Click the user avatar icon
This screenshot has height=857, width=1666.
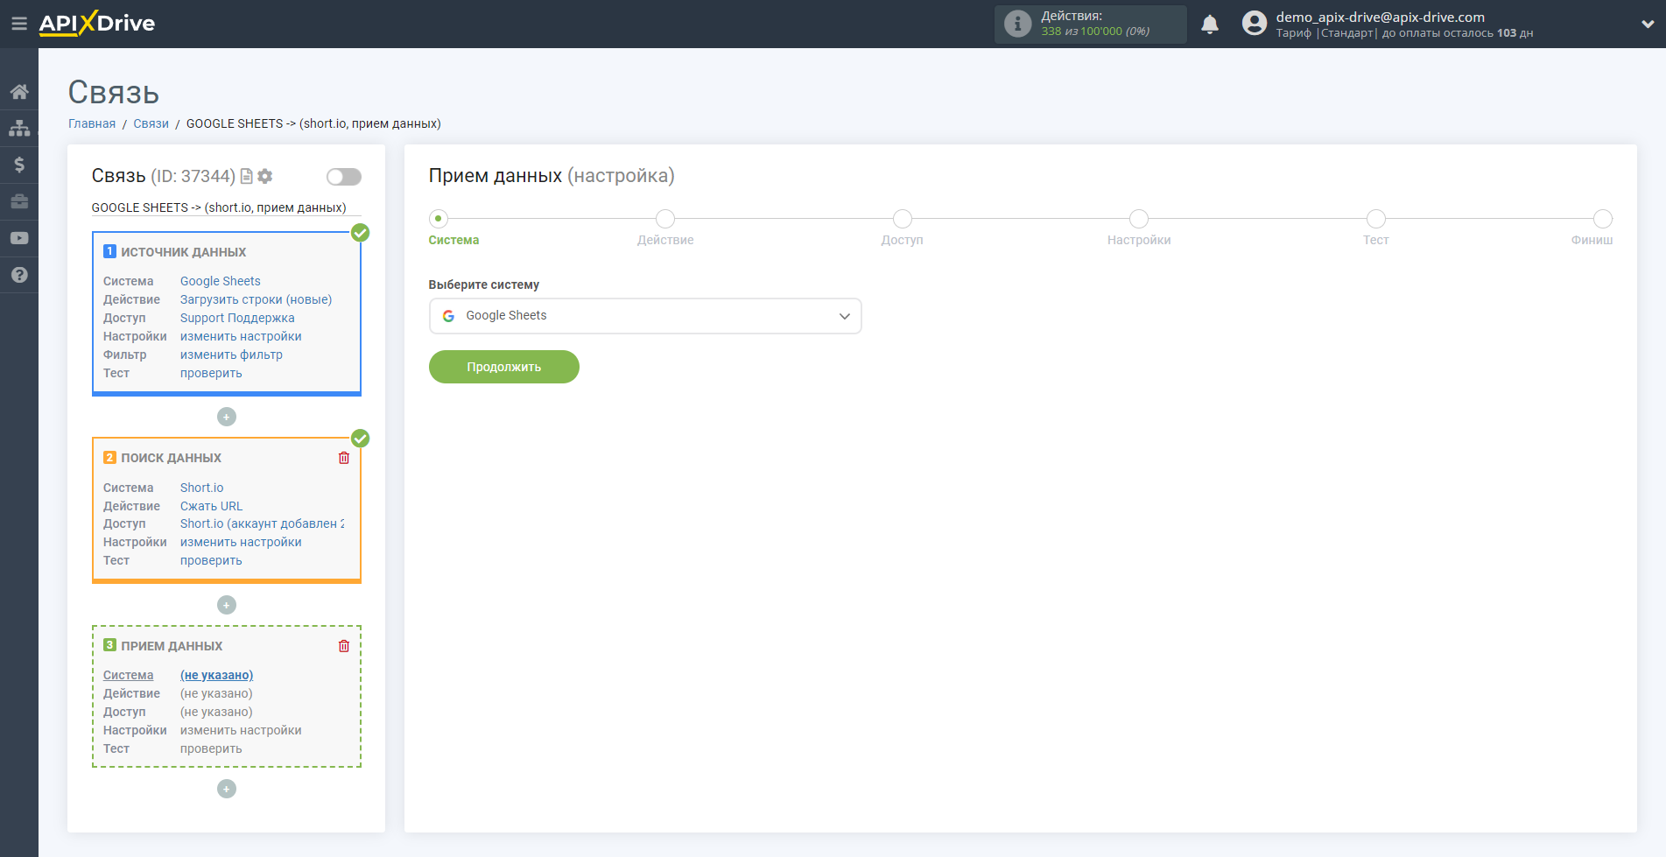point(1255,24)
